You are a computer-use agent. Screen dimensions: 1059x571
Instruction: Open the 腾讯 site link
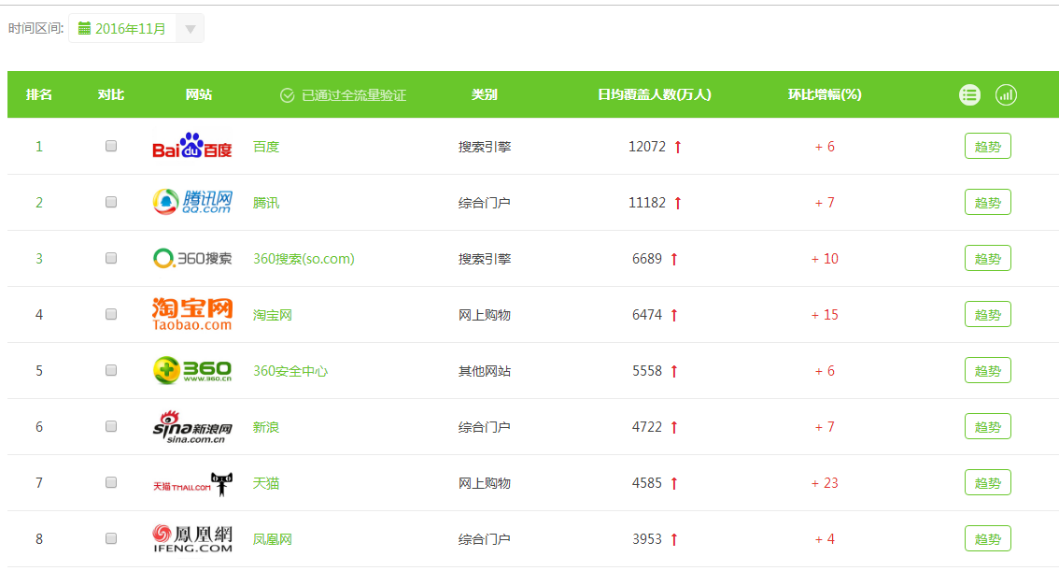click(266, 203)
